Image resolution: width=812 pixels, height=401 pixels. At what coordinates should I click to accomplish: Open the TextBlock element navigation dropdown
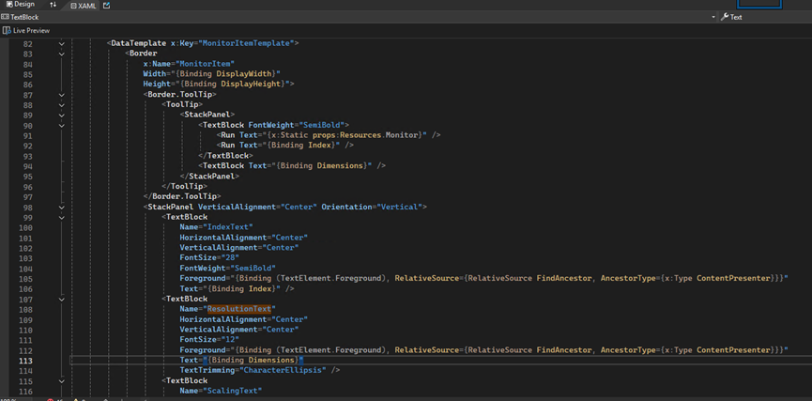pyautogui.click(x=713, y=17)
